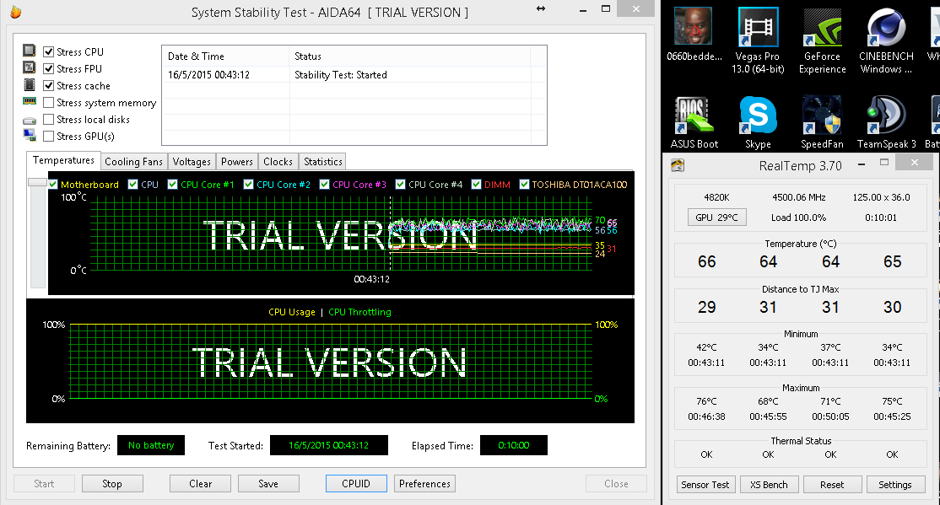Open Skype desktop shortcut
The height and width of the screenshot is (505, 940).
pos(758,122)
